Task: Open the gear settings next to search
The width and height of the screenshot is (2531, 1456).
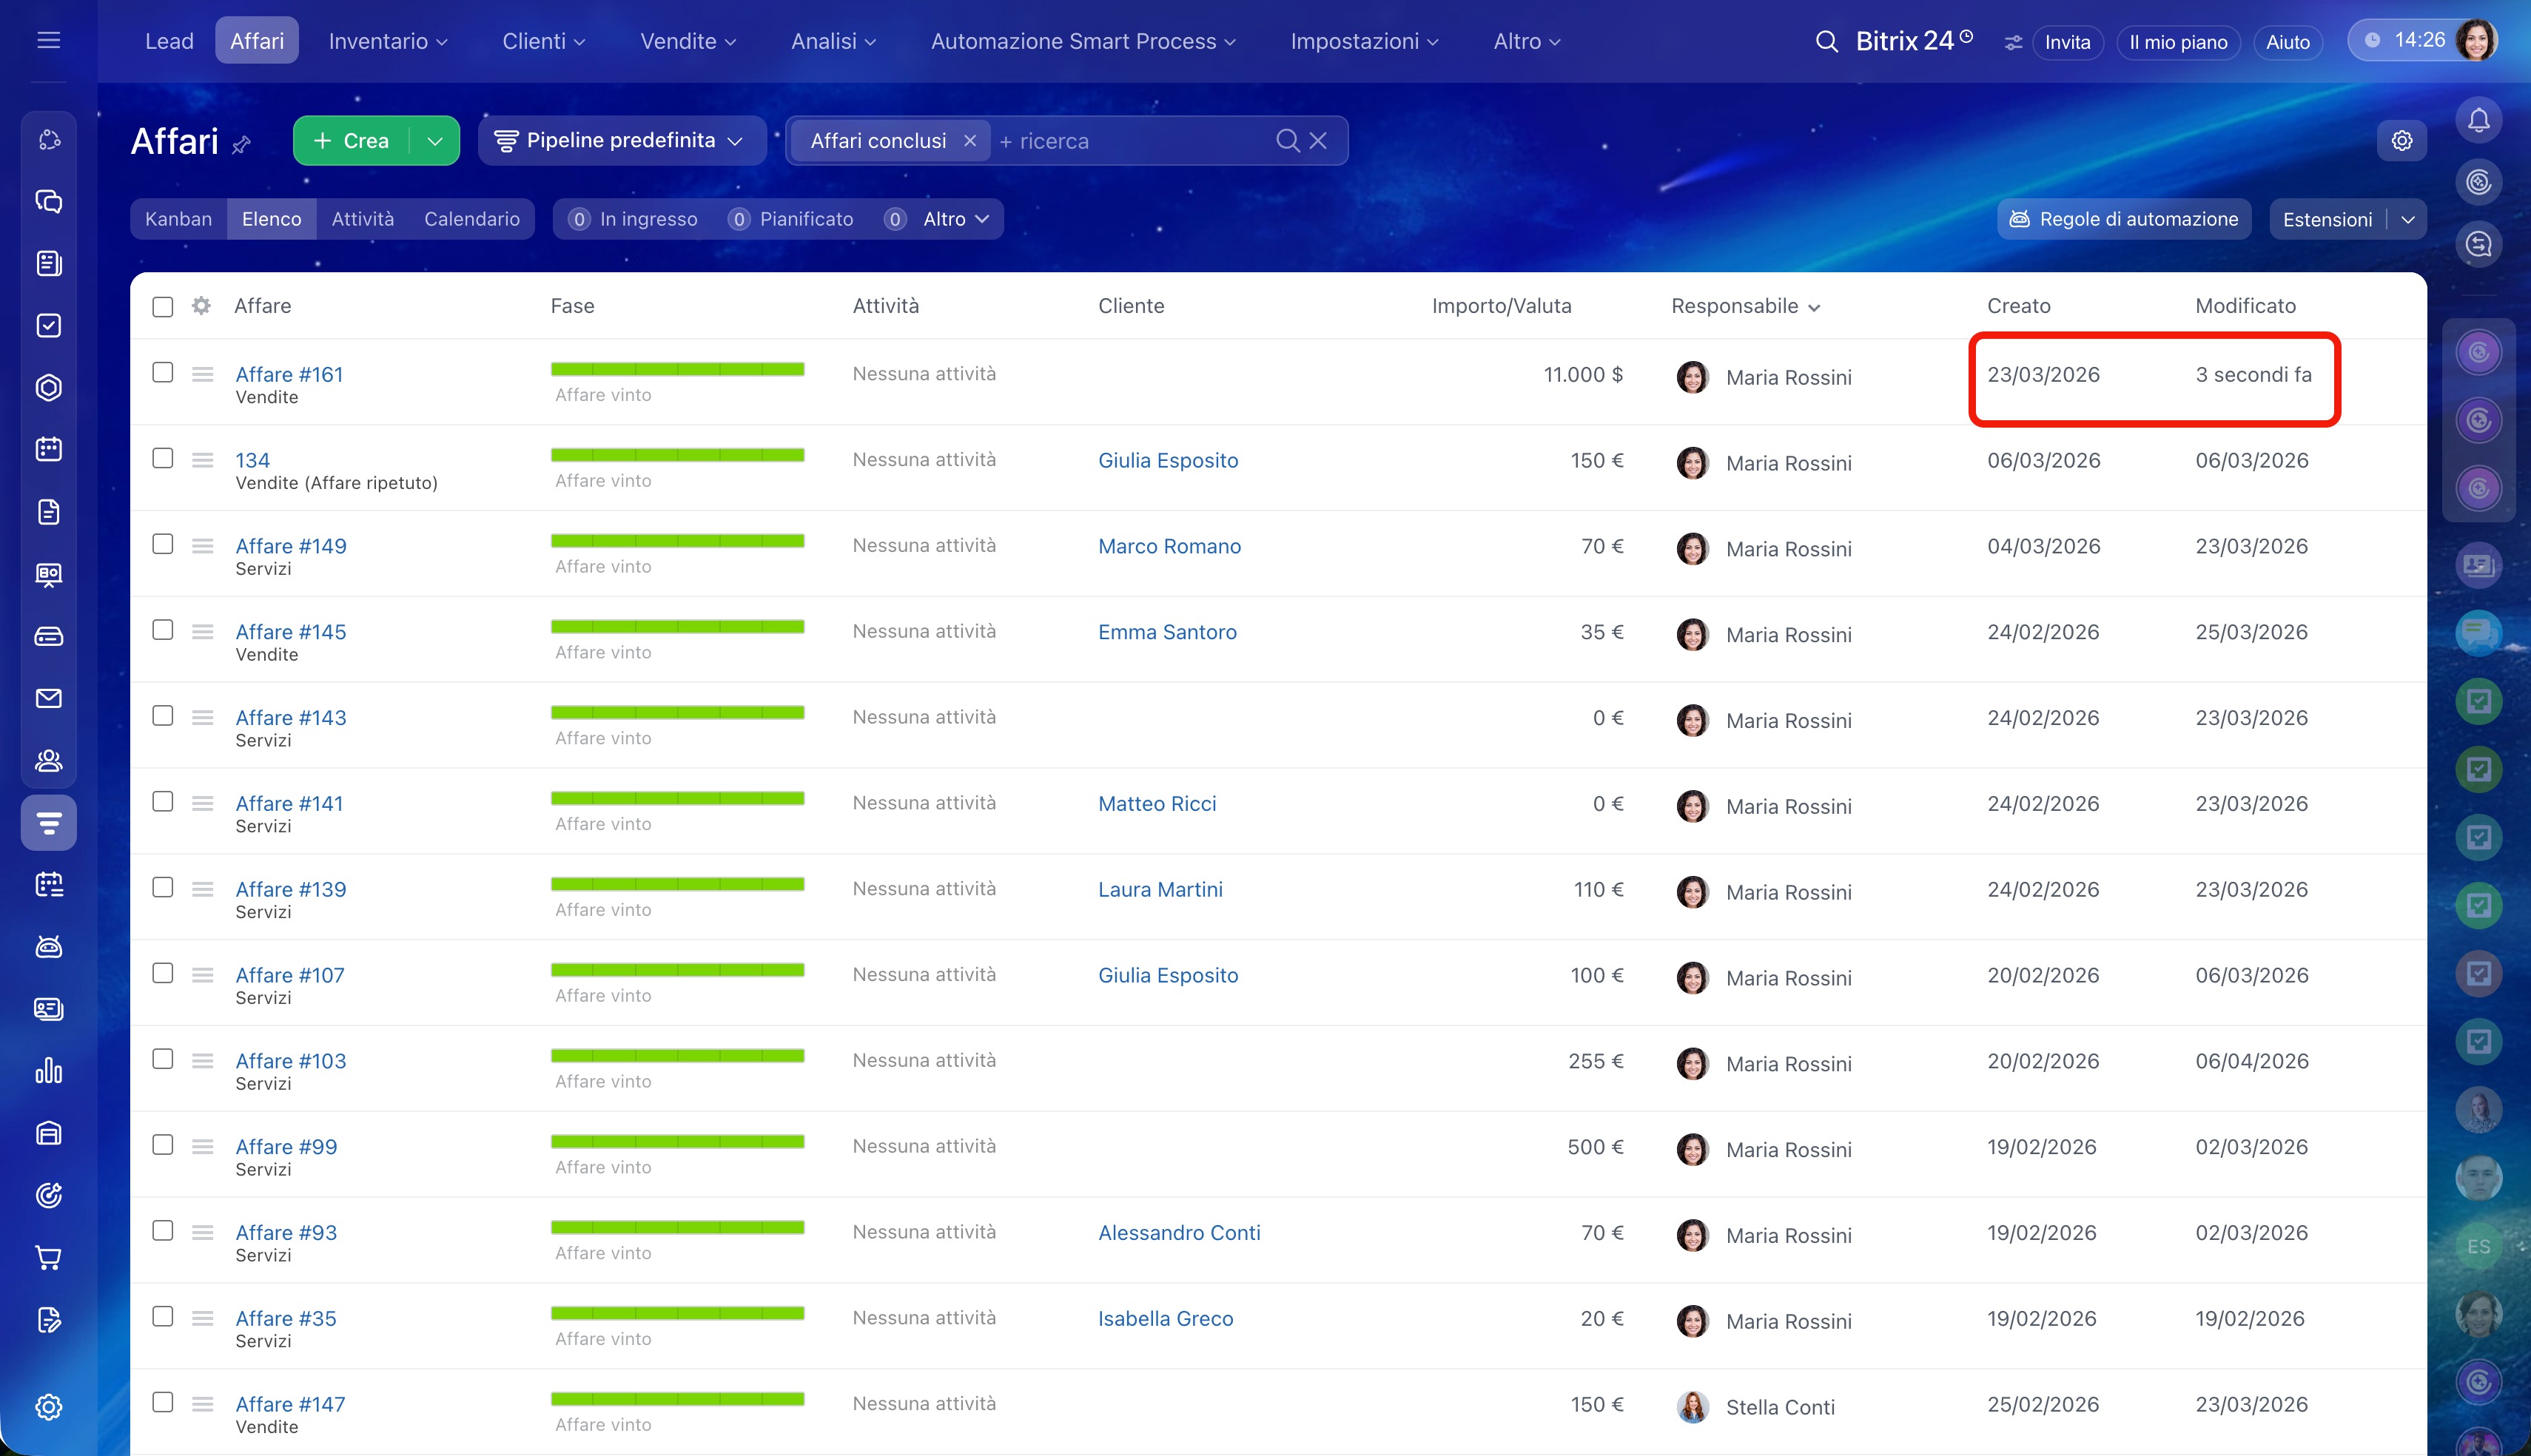Action: tap(2401, 141)
